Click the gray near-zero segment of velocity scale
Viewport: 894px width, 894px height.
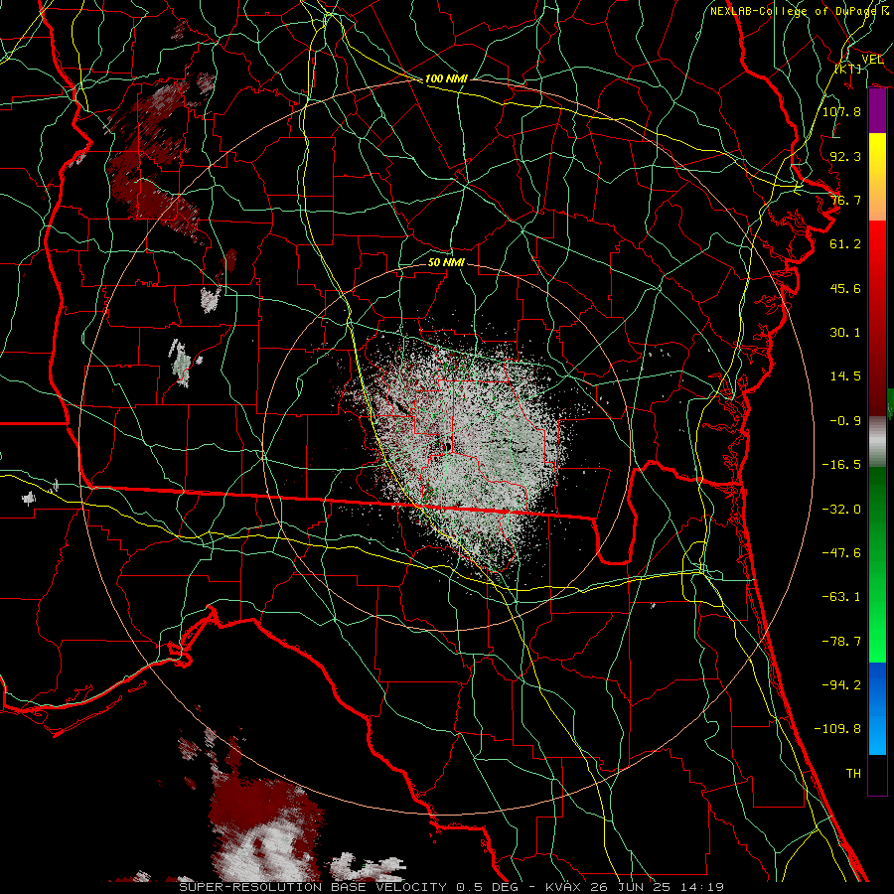877,441
